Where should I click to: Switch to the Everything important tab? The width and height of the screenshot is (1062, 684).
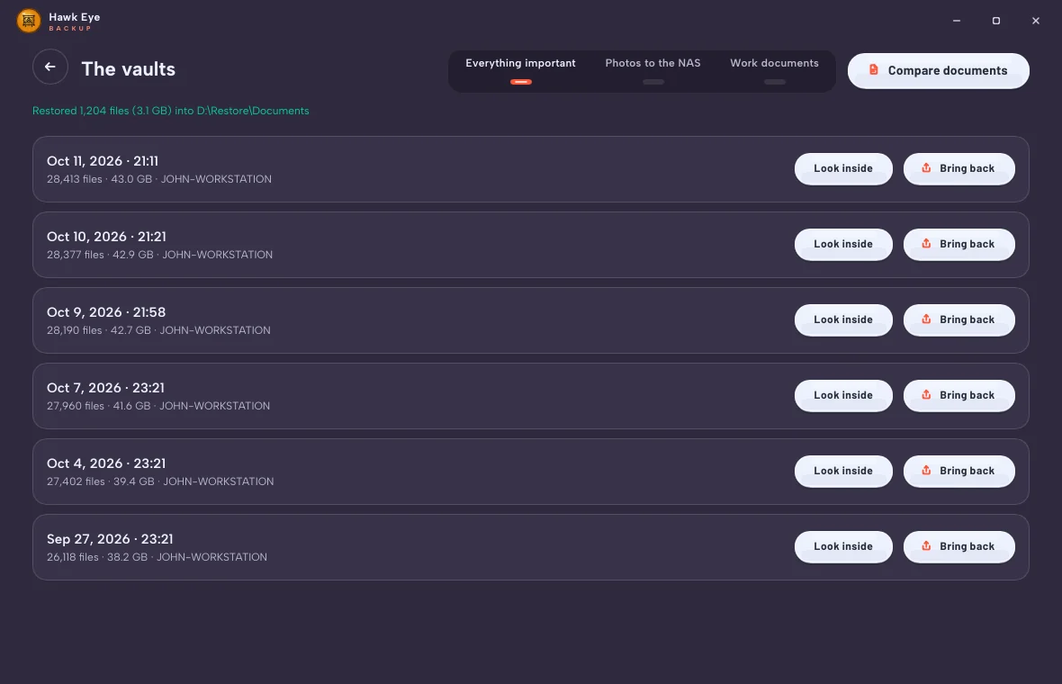point(521,70)
